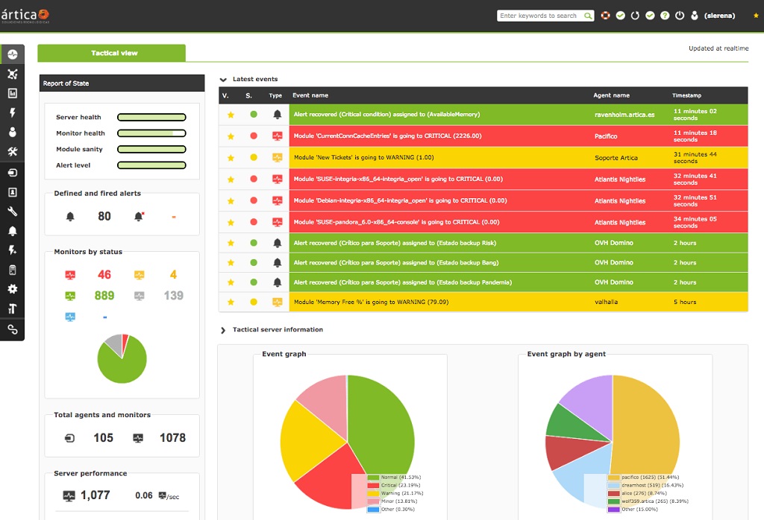
Task: Open the Alerts bell sidebar icon
Action: click(x=13, y=231)
